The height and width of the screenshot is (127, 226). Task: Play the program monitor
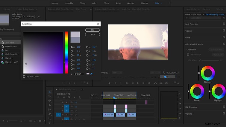[138, 83]
